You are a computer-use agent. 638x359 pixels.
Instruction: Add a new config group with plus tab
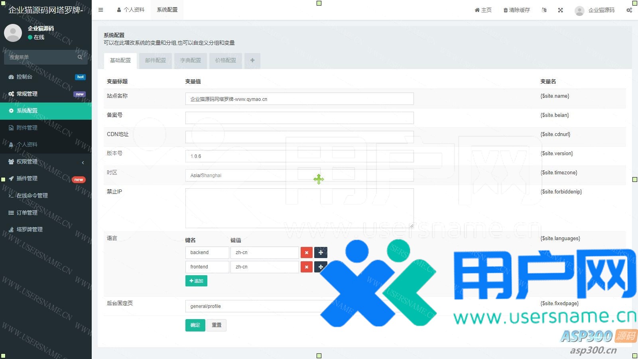(252, 61)
